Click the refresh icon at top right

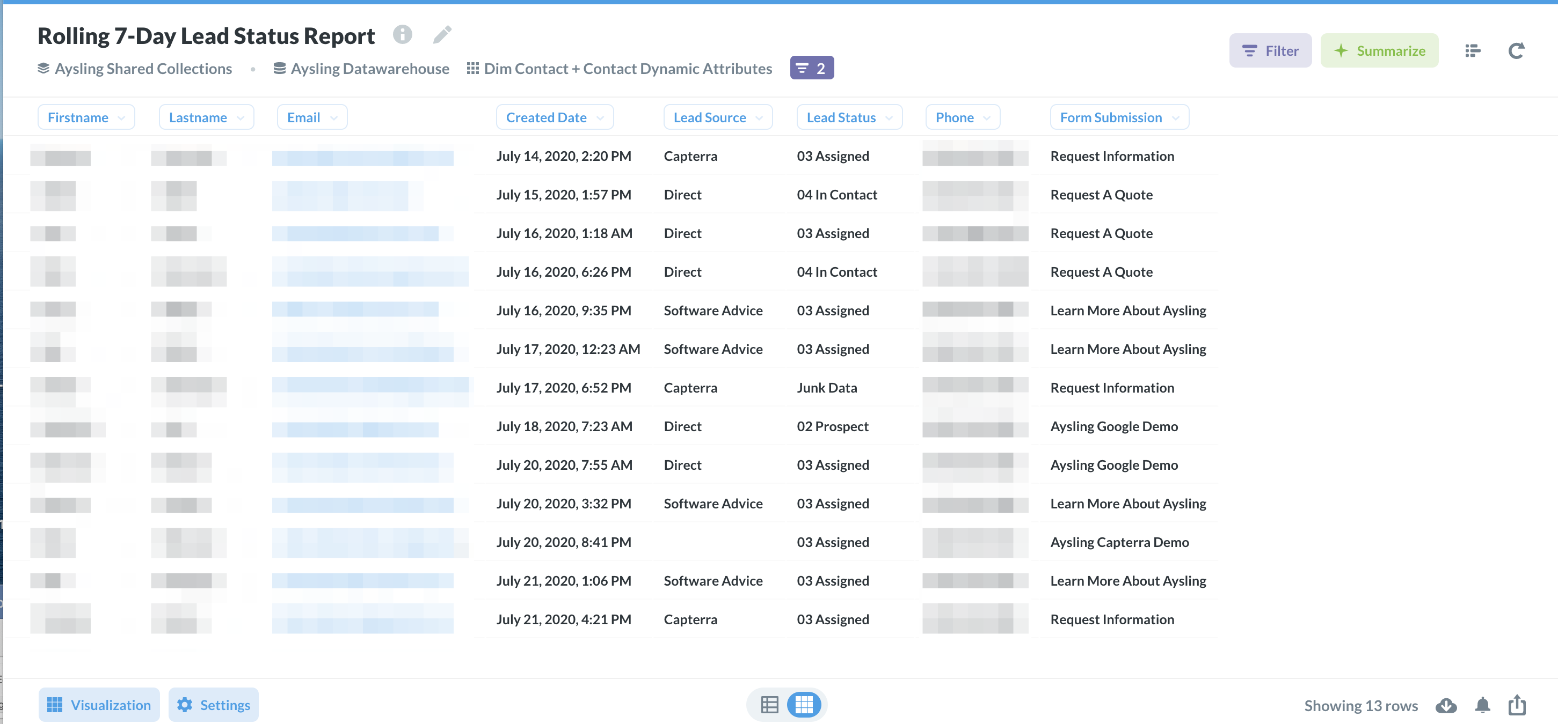click(1516, 51)
